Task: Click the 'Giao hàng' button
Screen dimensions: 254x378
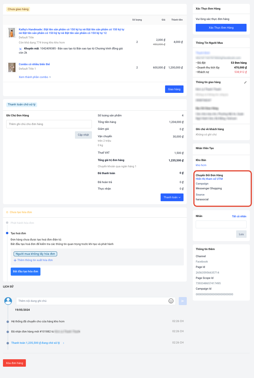Action: 174,89
